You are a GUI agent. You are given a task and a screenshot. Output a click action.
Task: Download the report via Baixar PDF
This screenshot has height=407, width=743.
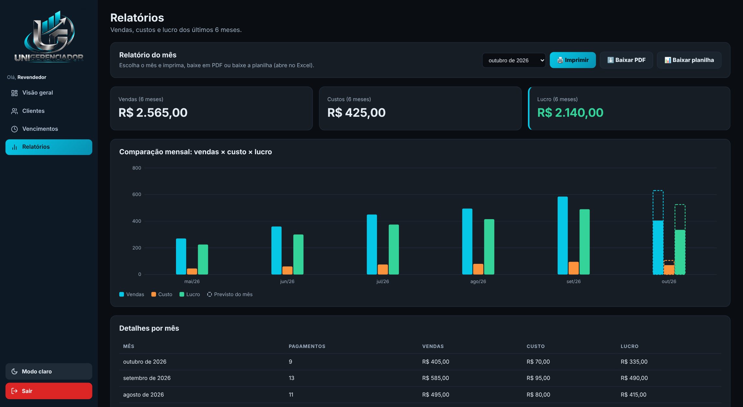coord(626,60)
